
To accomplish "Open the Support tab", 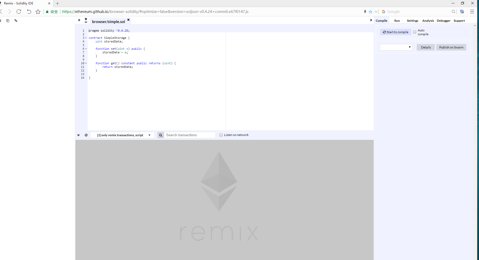I will pyautogui.click(x=459, y=21).
